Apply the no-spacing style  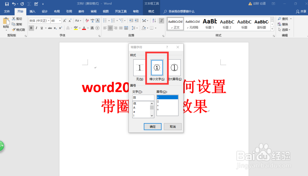click(192, 24)
